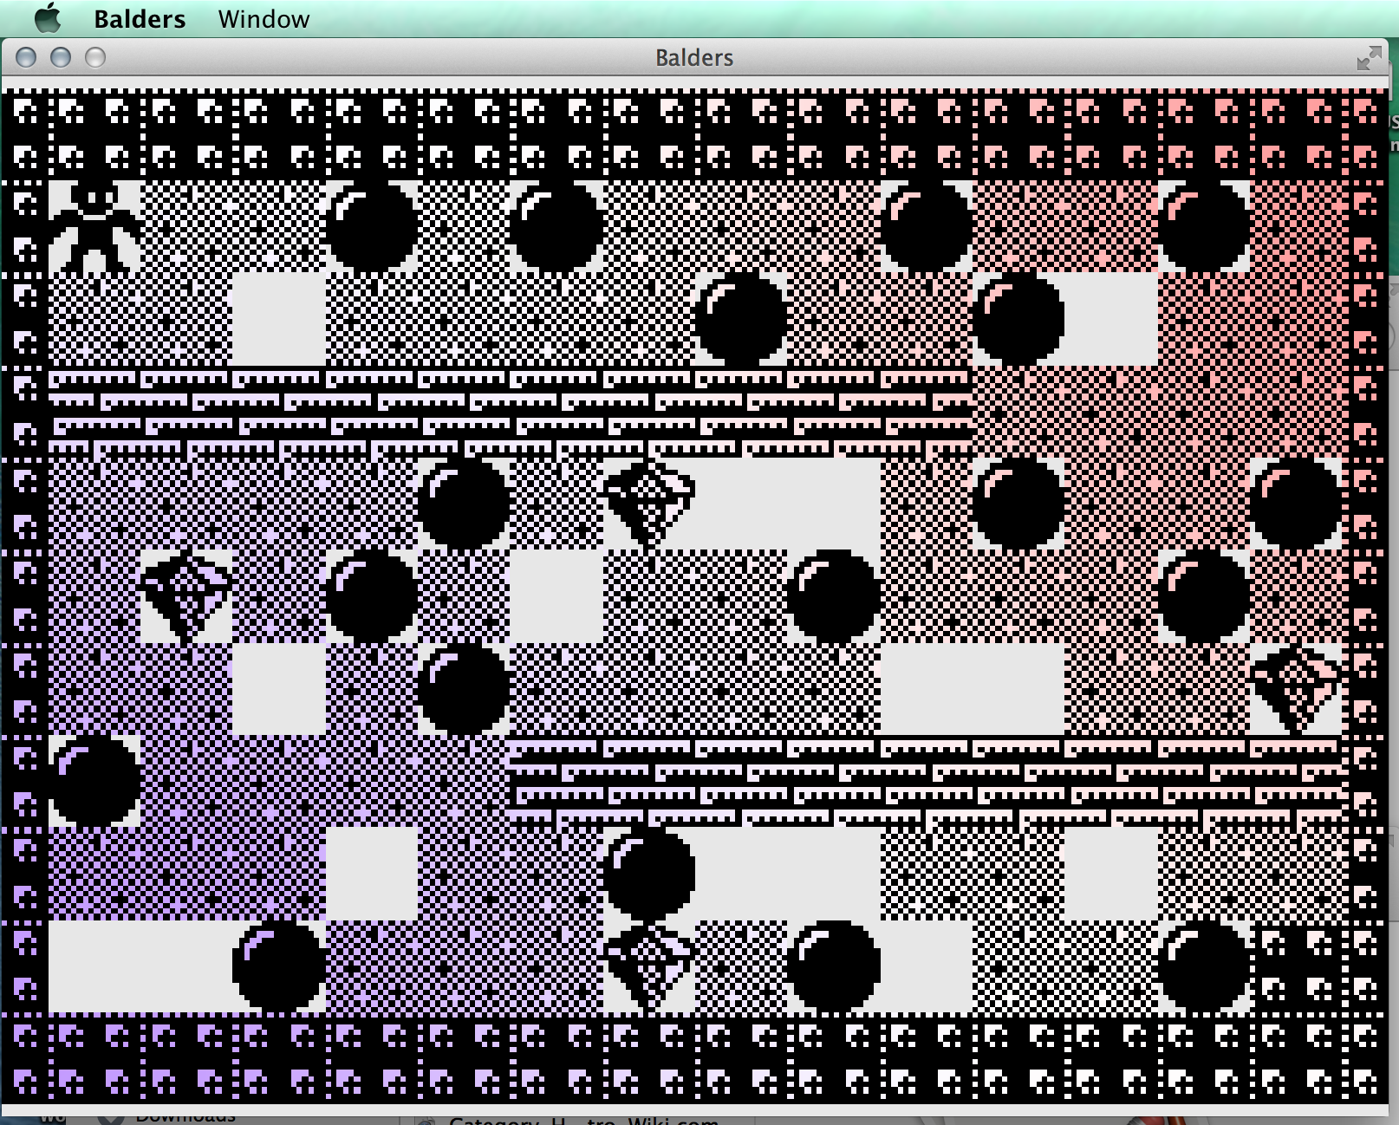1399x1125 pixels.
Task: Open the Balders application menu
Action: tap(140, 19)
